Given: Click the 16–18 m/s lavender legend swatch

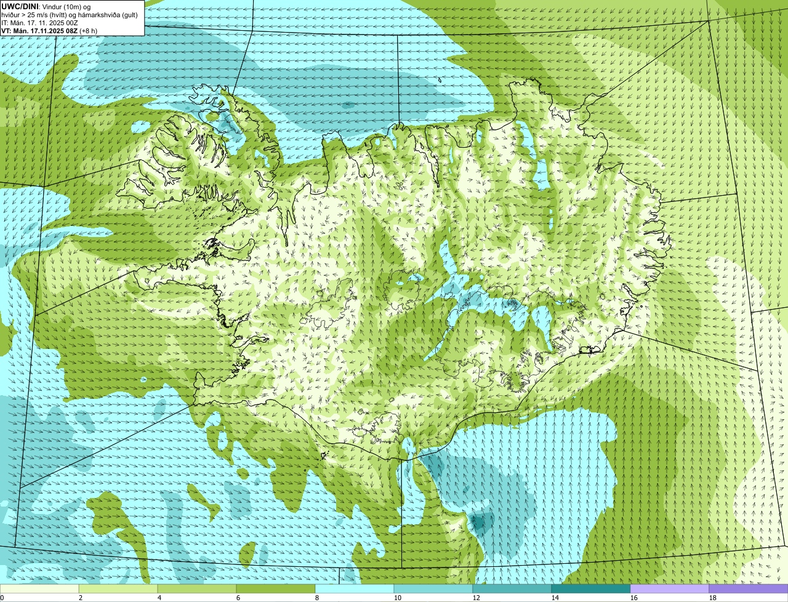Looking at the screenshot, I should point(670,589).
